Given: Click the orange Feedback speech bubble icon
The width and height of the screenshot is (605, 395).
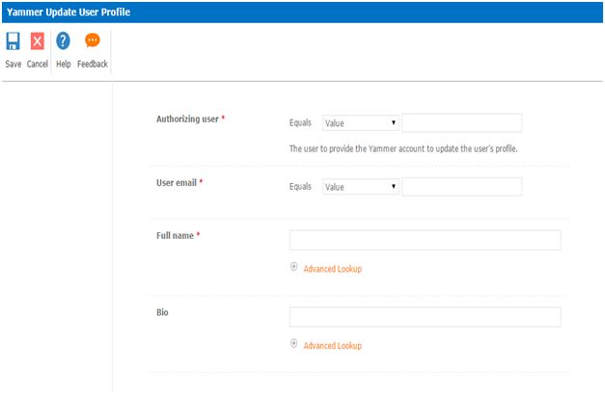Looking at the screenshot, I should (x=93, y=41).
